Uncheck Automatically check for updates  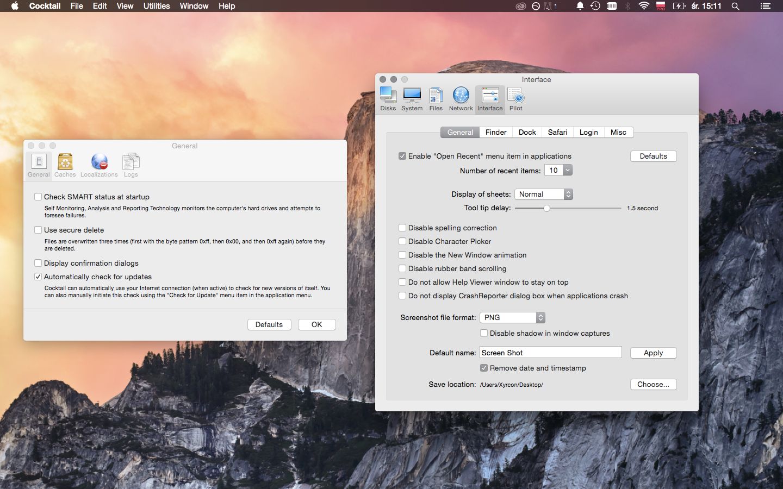coord(38,277)
